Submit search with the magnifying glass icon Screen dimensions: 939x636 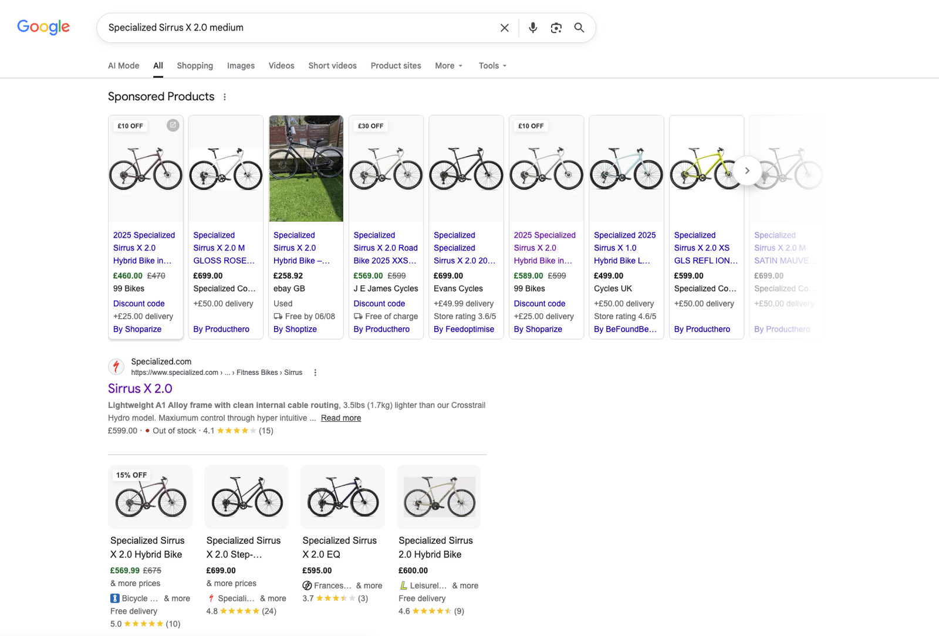579,28
